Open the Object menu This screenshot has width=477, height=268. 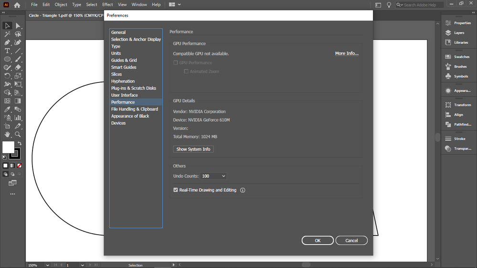pyautogui.click(x=61, y=5)
